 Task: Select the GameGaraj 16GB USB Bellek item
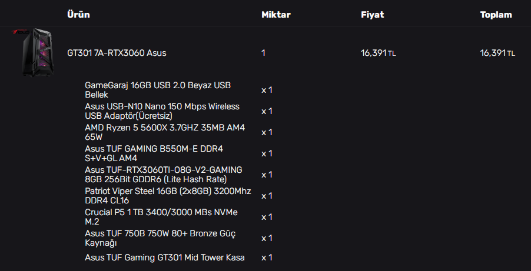(158, 90)
